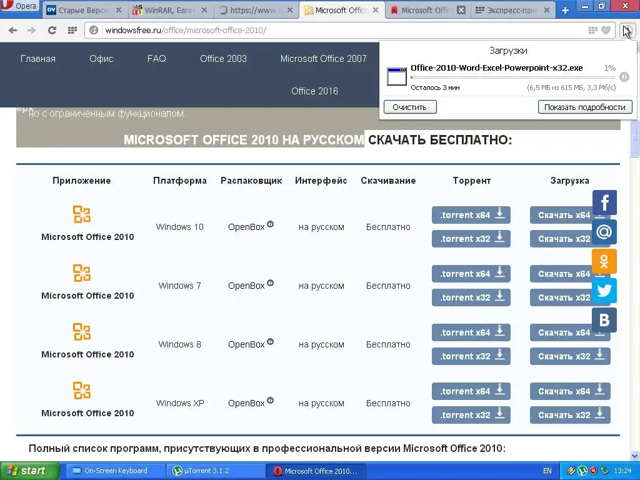Pause the Office-2010 exe download
Screen dimensions: 640x480
coord(624,77)
